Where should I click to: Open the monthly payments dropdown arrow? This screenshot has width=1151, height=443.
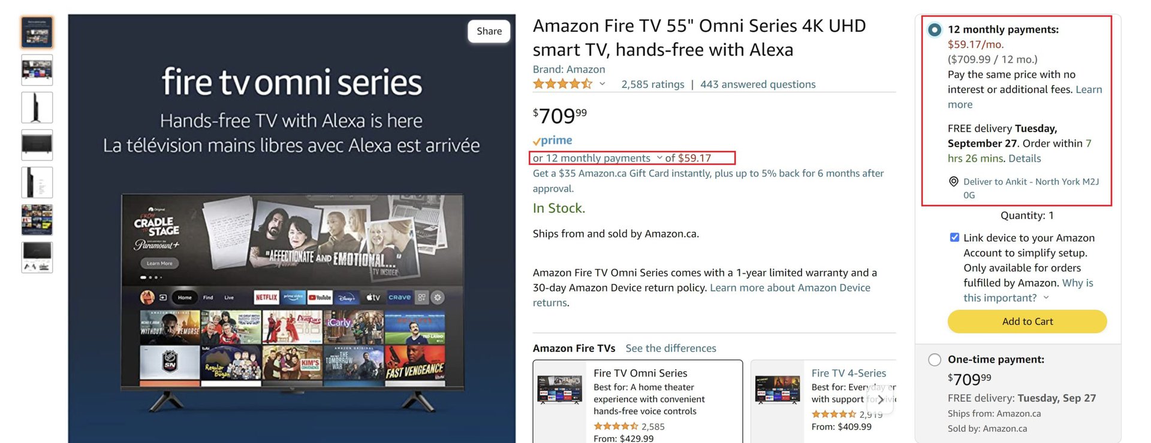(x=659, y=158)
